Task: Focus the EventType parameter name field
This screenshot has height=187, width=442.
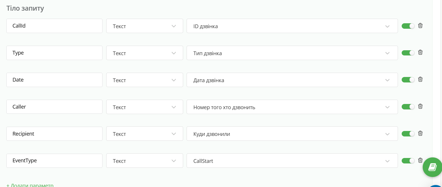Action: pyautogui.click(x=54, y=161)
